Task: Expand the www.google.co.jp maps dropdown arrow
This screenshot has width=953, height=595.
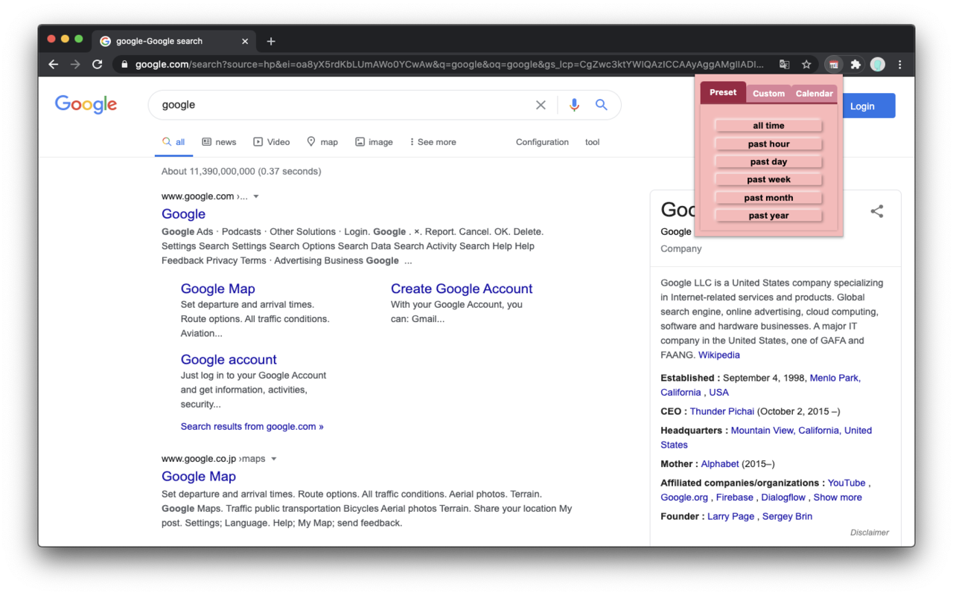Action: coord(274,458)
